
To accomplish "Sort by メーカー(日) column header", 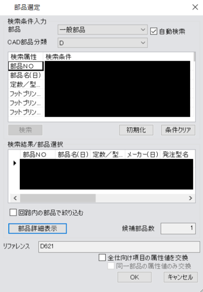I will point(143,155).
